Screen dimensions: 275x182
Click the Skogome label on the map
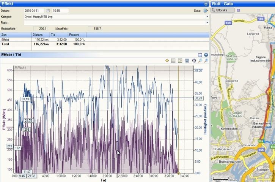click(x=231, y=81)
